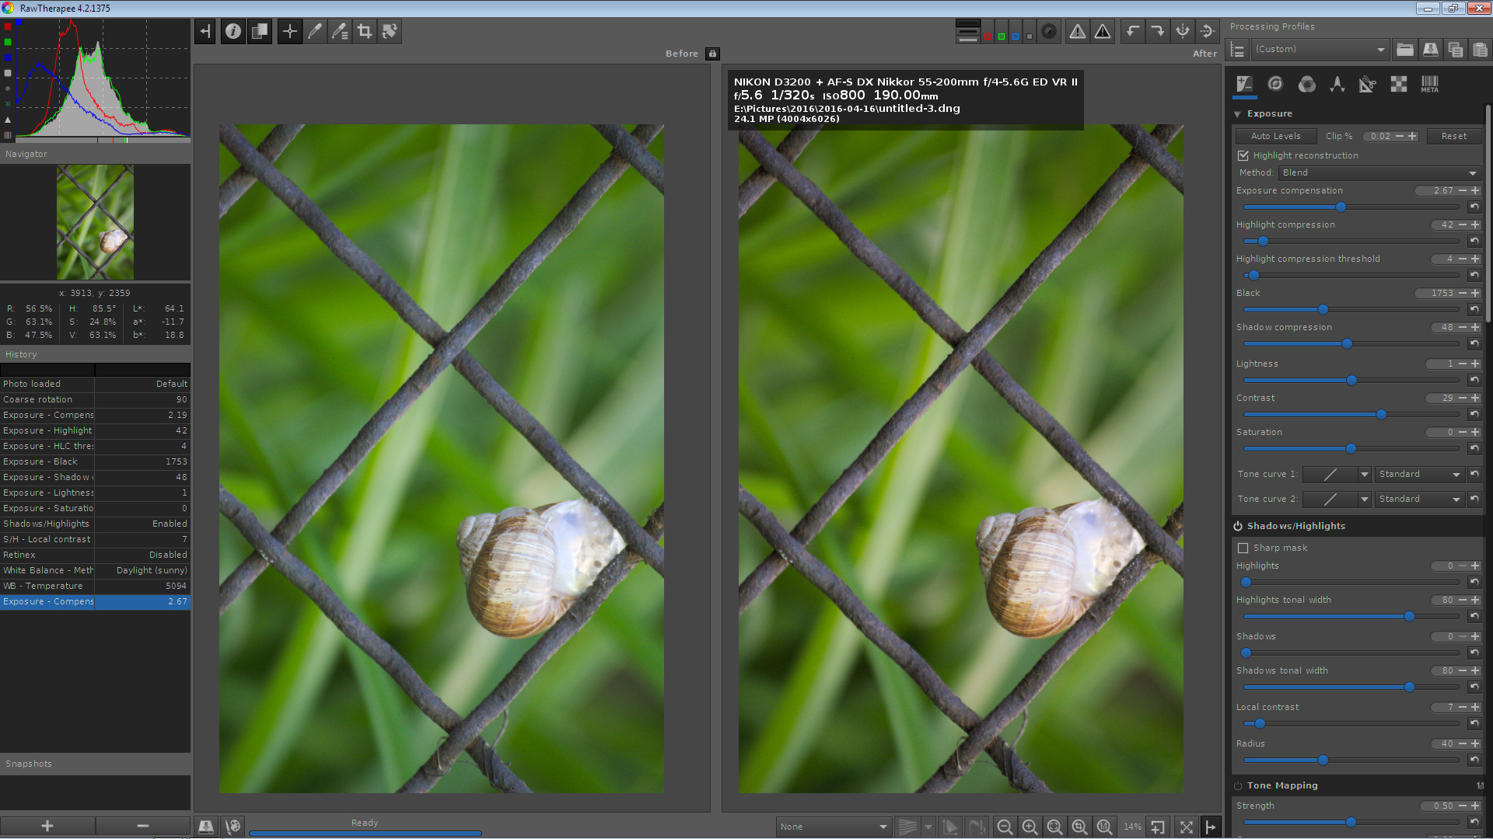Viewport: 1493px width, 839px height.
Task: Add a new snapshot with plus button
Action: [x=47, y=826]
